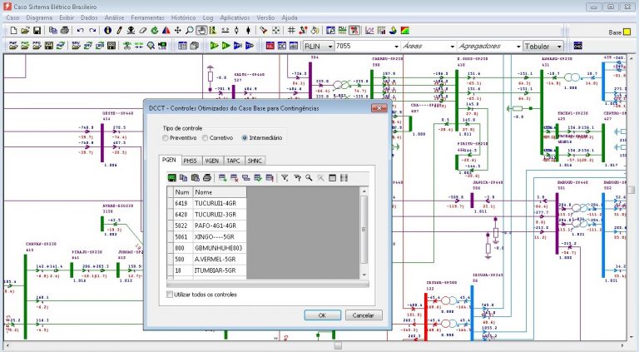
Task: Open the Tabular dropdown list
Action: pos(558,46)
